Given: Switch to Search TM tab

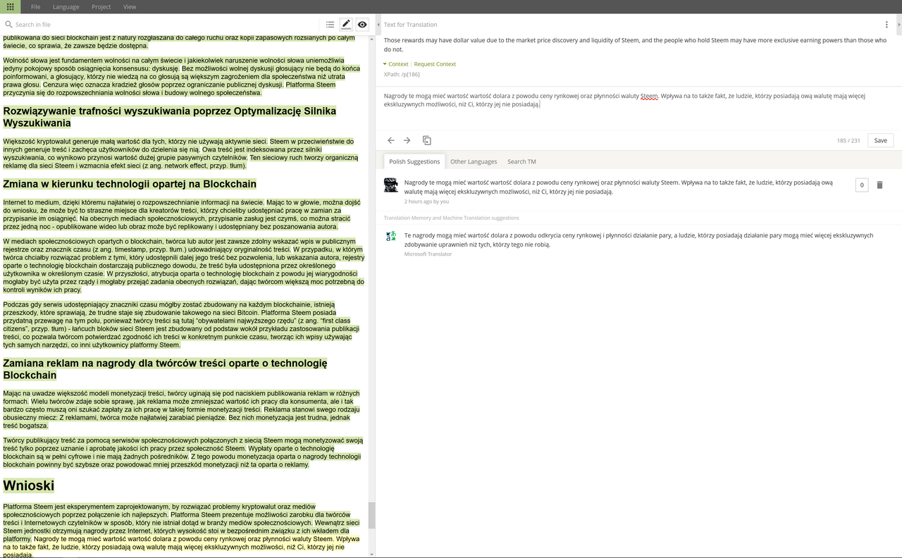Looking at the screenshot, I should [521, 161].
